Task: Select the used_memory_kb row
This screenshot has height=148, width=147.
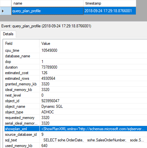Action: [x=75, y=146]
